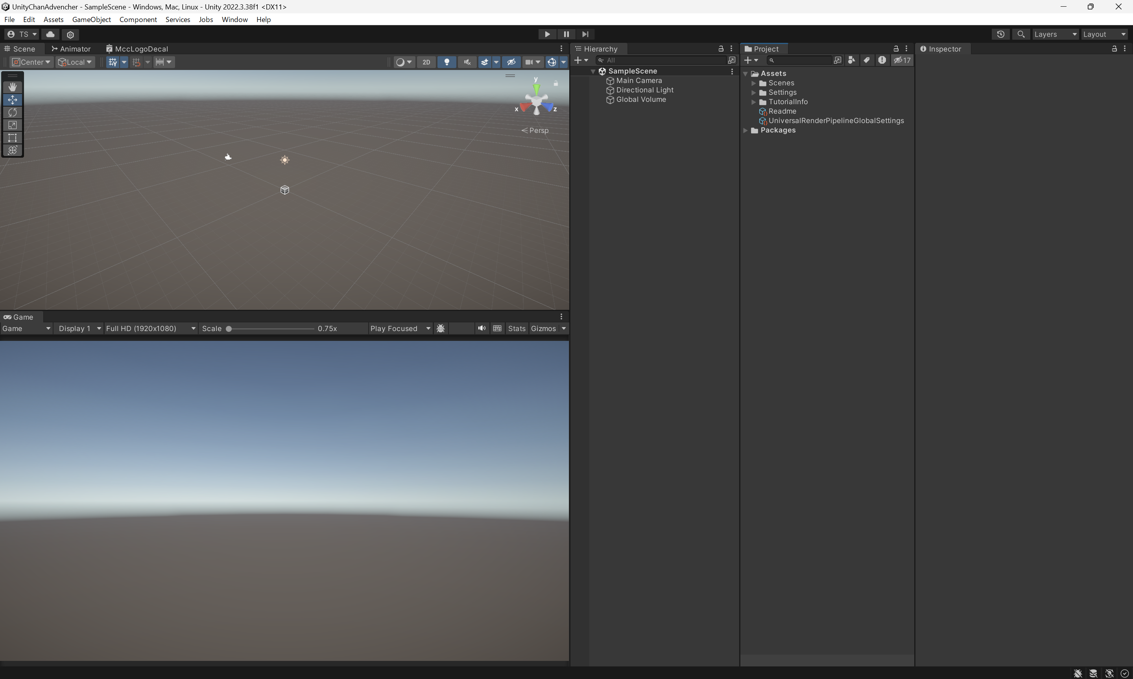
Task: Open the Full HD resolution dropdown
Action: coord(151,329)
